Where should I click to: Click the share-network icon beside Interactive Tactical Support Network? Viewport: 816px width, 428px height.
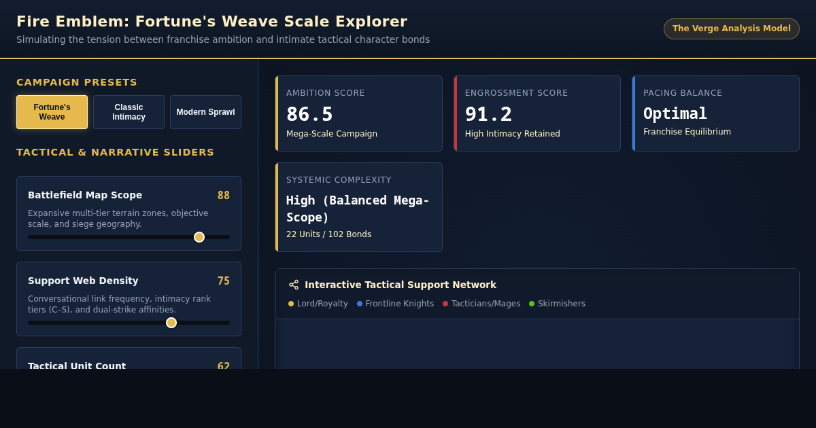[294, 285]
